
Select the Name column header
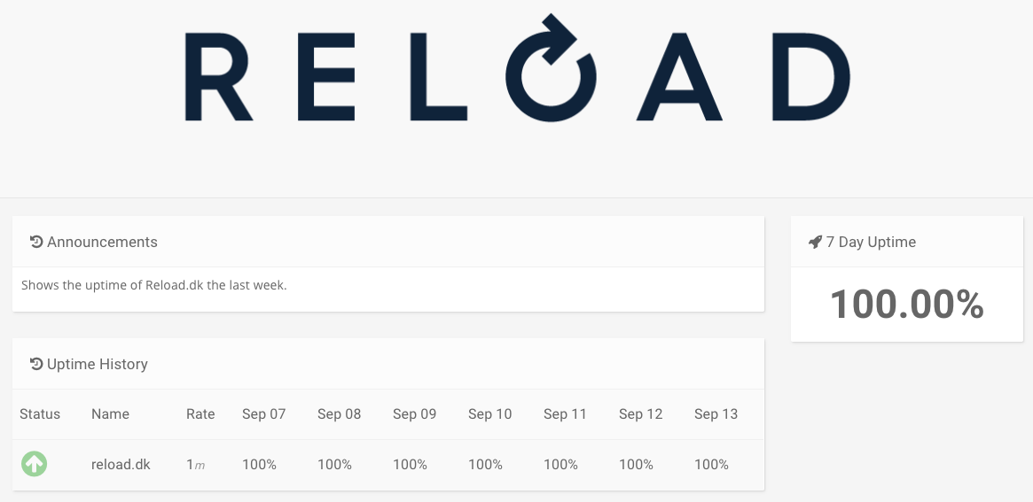[110, 413]
